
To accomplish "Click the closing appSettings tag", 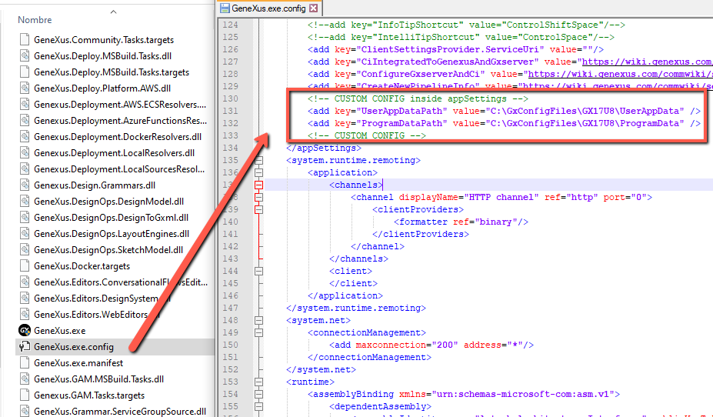I will coord(324,148).
